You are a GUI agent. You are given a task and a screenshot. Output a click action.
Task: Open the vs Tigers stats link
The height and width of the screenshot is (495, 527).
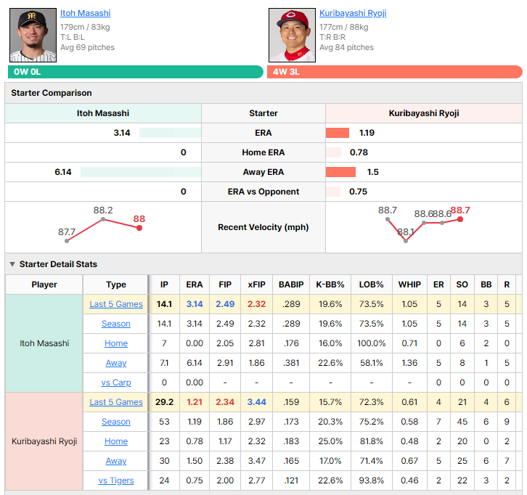(x=116, y=480)
